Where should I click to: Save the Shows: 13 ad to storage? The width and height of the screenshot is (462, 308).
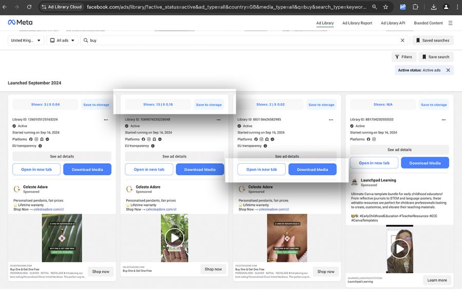point(208,105)
